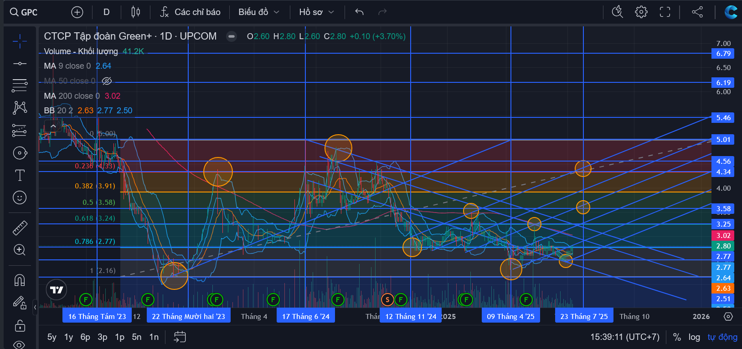The width and height of the screenshot is (742, 349).
Task: Open the D time interval selector
Action: point(107,12)
